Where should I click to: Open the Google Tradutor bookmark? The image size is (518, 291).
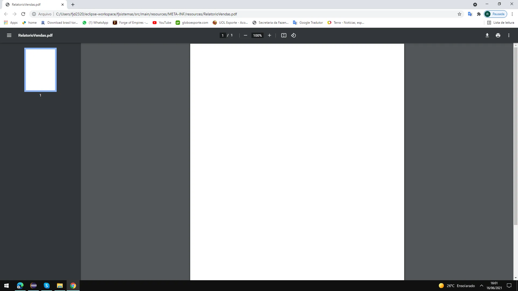[x=308, y=23]
